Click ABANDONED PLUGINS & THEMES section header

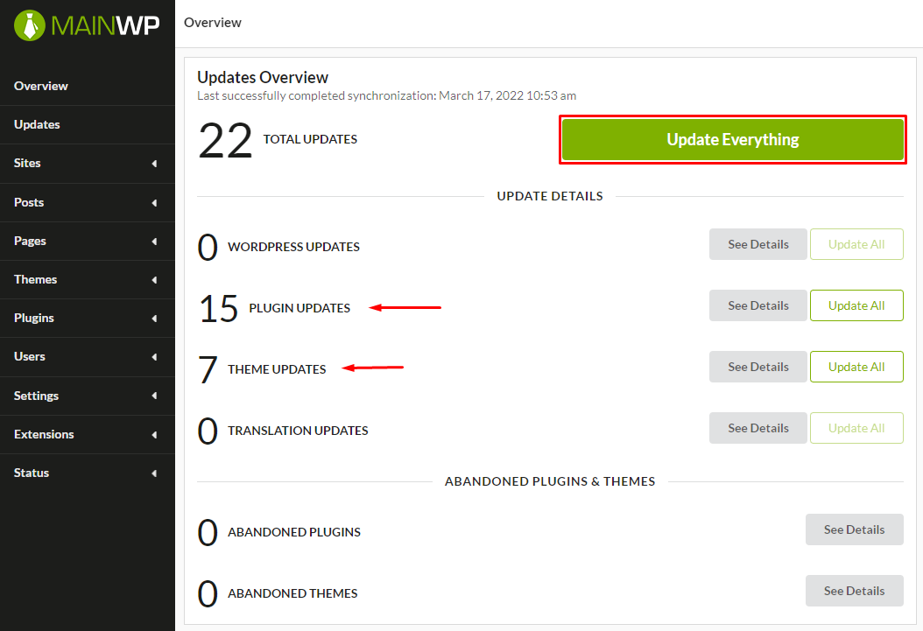point(550,481)
